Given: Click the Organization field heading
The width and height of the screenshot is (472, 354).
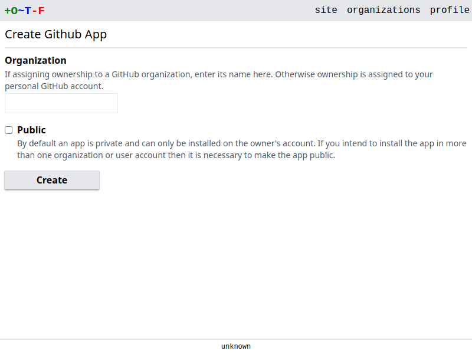Looking at the screenshot, I should tap(35, 60).
